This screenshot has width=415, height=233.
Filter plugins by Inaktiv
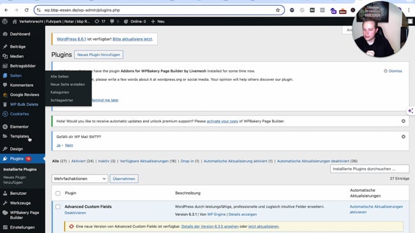click(103, 161)
